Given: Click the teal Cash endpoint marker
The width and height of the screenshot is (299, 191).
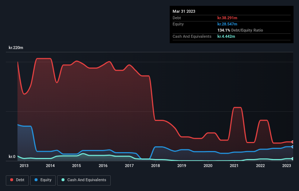Looking at the screenshot, I should (293, 159).
